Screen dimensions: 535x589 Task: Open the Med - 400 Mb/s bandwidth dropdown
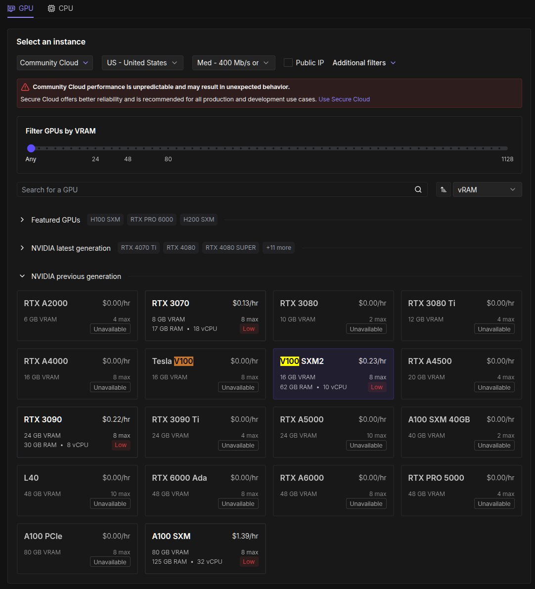tap(233, 63)
